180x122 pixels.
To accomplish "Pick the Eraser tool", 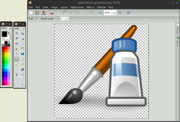I will tap(22, 59).
